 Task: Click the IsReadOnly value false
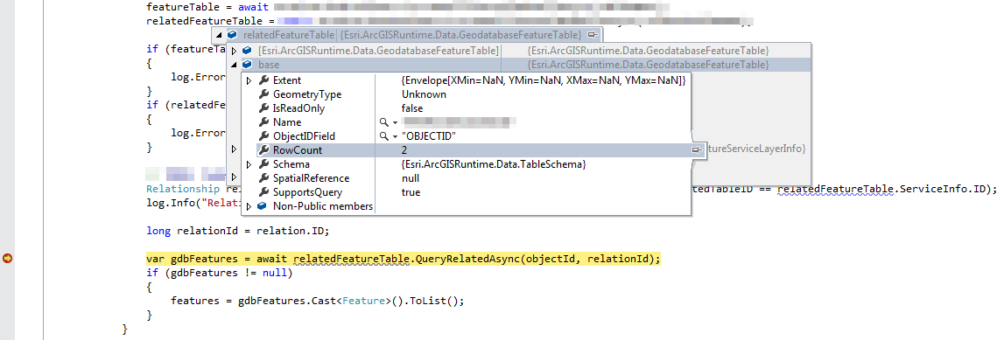click(x=412, y=108)
